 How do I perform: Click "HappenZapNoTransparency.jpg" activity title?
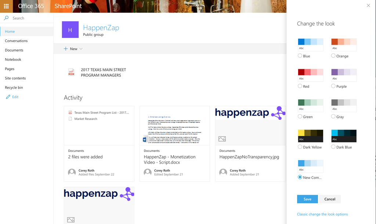tap(249, 157)
